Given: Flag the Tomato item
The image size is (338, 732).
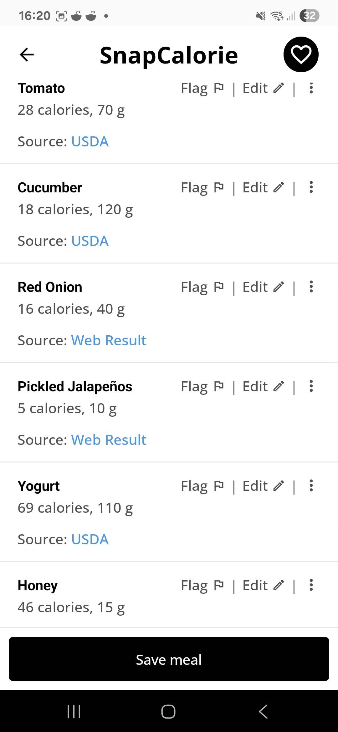Looking at the screenshot, I should point(202,88).
